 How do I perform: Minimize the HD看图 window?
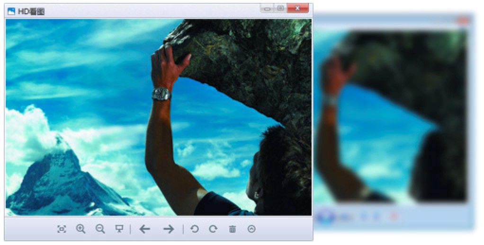click(x=267, y=9)
